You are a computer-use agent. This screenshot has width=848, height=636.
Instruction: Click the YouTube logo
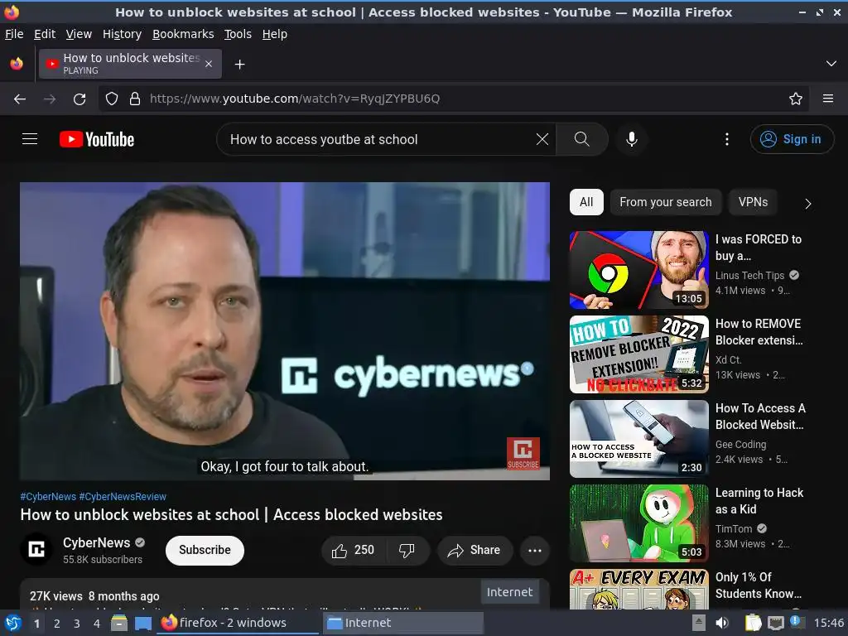97,139
